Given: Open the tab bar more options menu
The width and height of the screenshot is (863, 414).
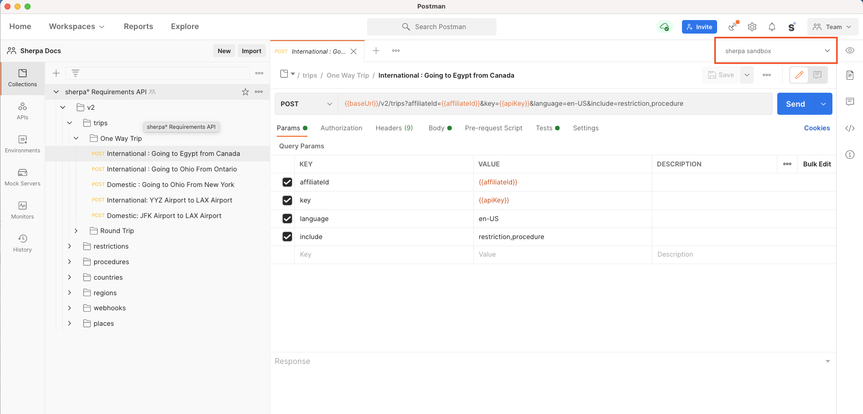Looking at the screenshot, I should (396, 51).
